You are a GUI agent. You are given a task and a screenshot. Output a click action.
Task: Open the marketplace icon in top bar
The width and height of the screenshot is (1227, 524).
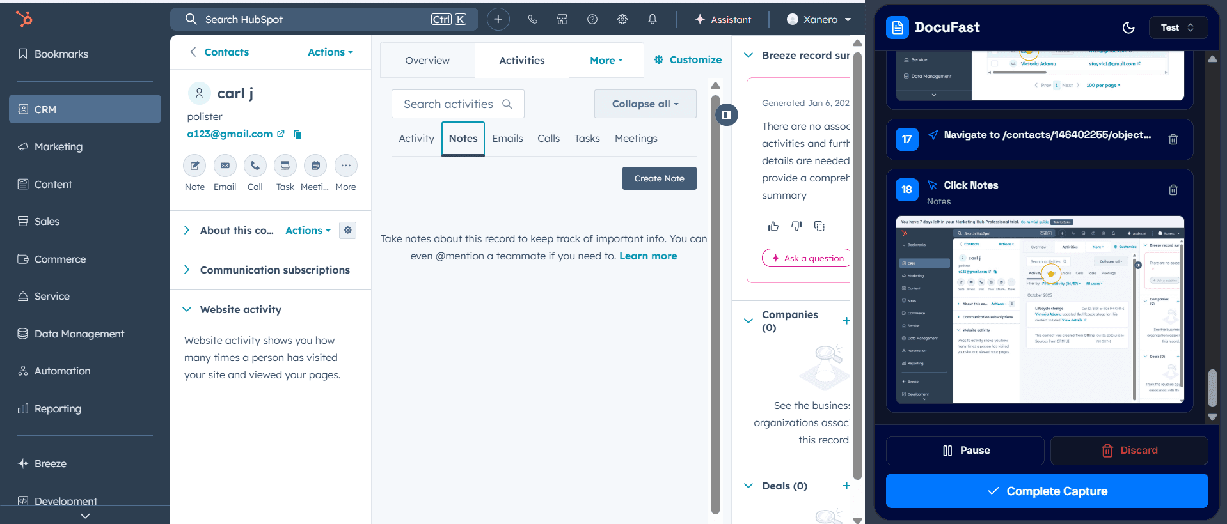562,19
